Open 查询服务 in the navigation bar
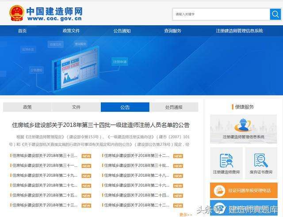Image resolution: width=283 pixels, height=217 pixels. (172, 31)
